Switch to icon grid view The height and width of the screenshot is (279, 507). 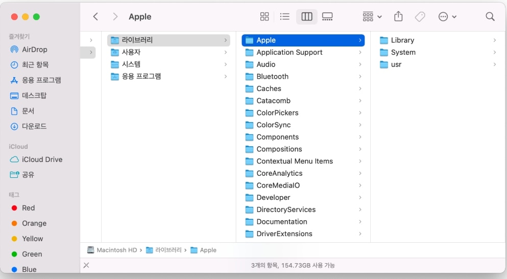(x=264, y=16)
